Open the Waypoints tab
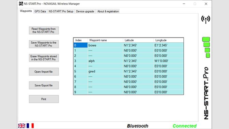Screen dimensions: 229x129 click(x=26, y=11)
